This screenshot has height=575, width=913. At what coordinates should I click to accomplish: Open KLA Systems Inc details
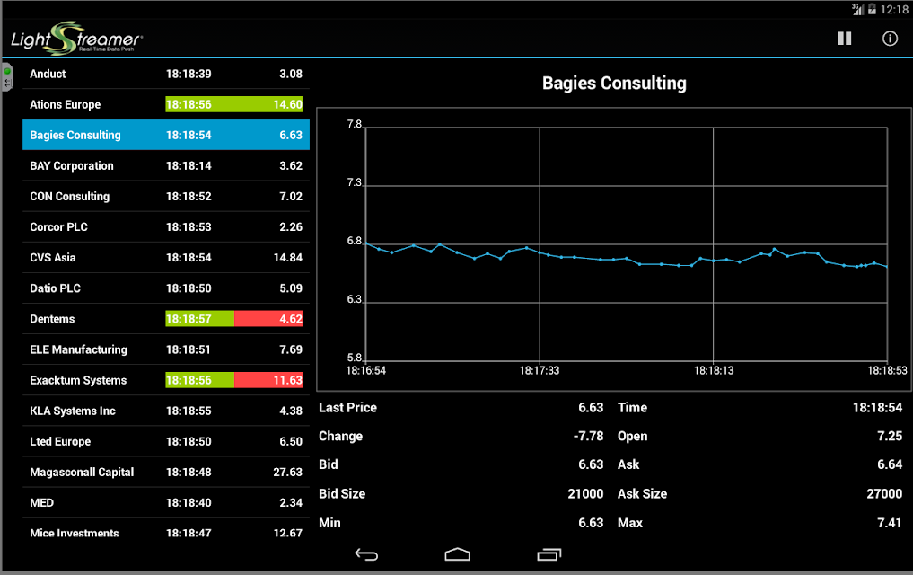pyautogui.click(x=166, y=411)
